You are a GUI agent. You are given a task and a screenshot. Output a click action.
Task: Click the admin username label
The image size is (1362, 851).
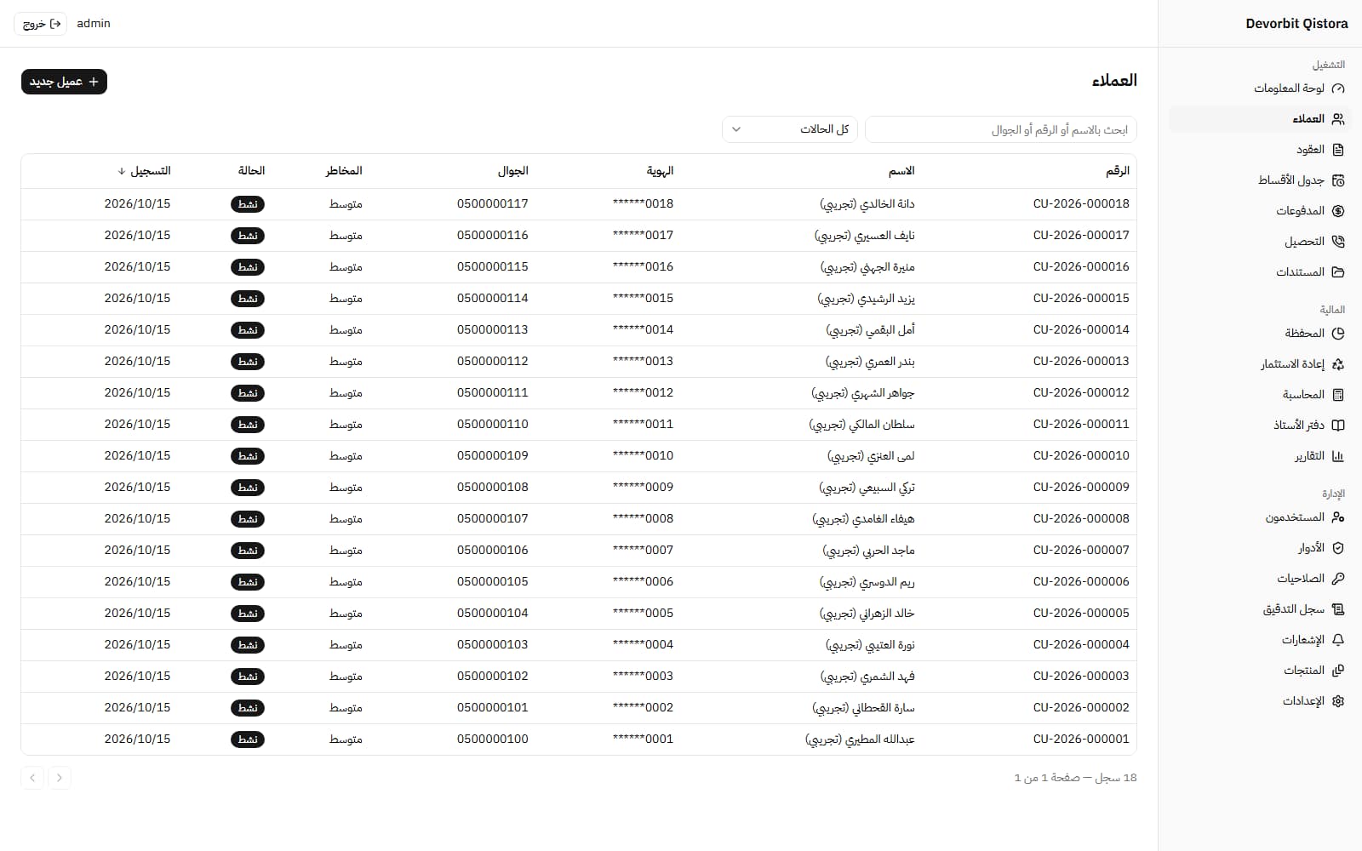[x=94, y=24]
